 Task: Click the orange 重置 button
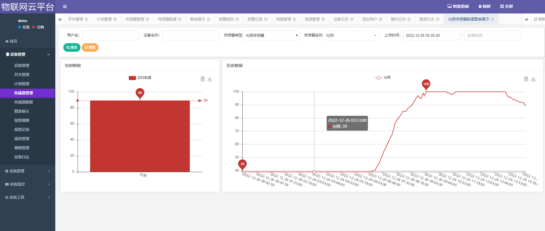click(x=90, y=47)
